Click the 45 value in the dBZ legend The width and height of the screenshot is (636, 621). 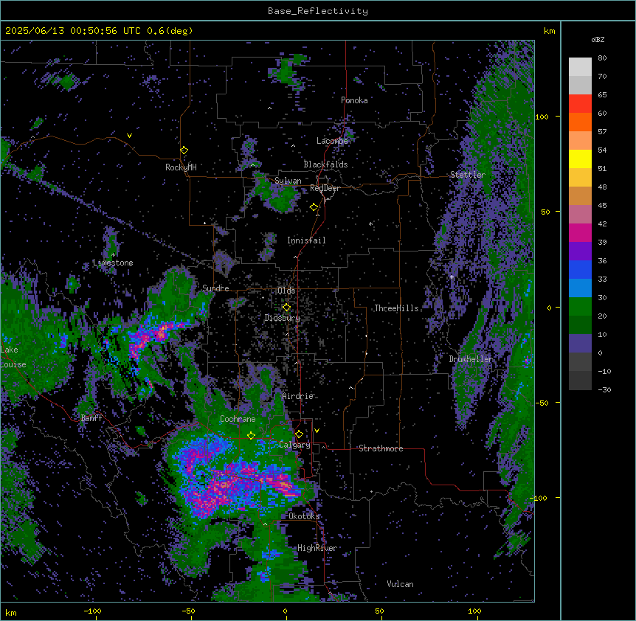[602, 205]
